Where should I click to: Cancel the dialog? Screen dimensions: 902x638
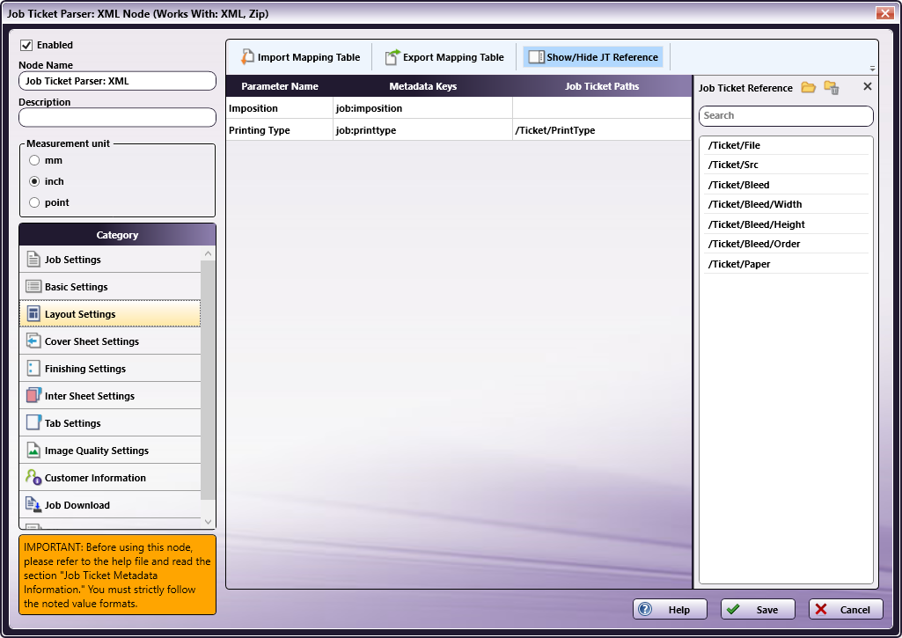click(x=846, y=609)
